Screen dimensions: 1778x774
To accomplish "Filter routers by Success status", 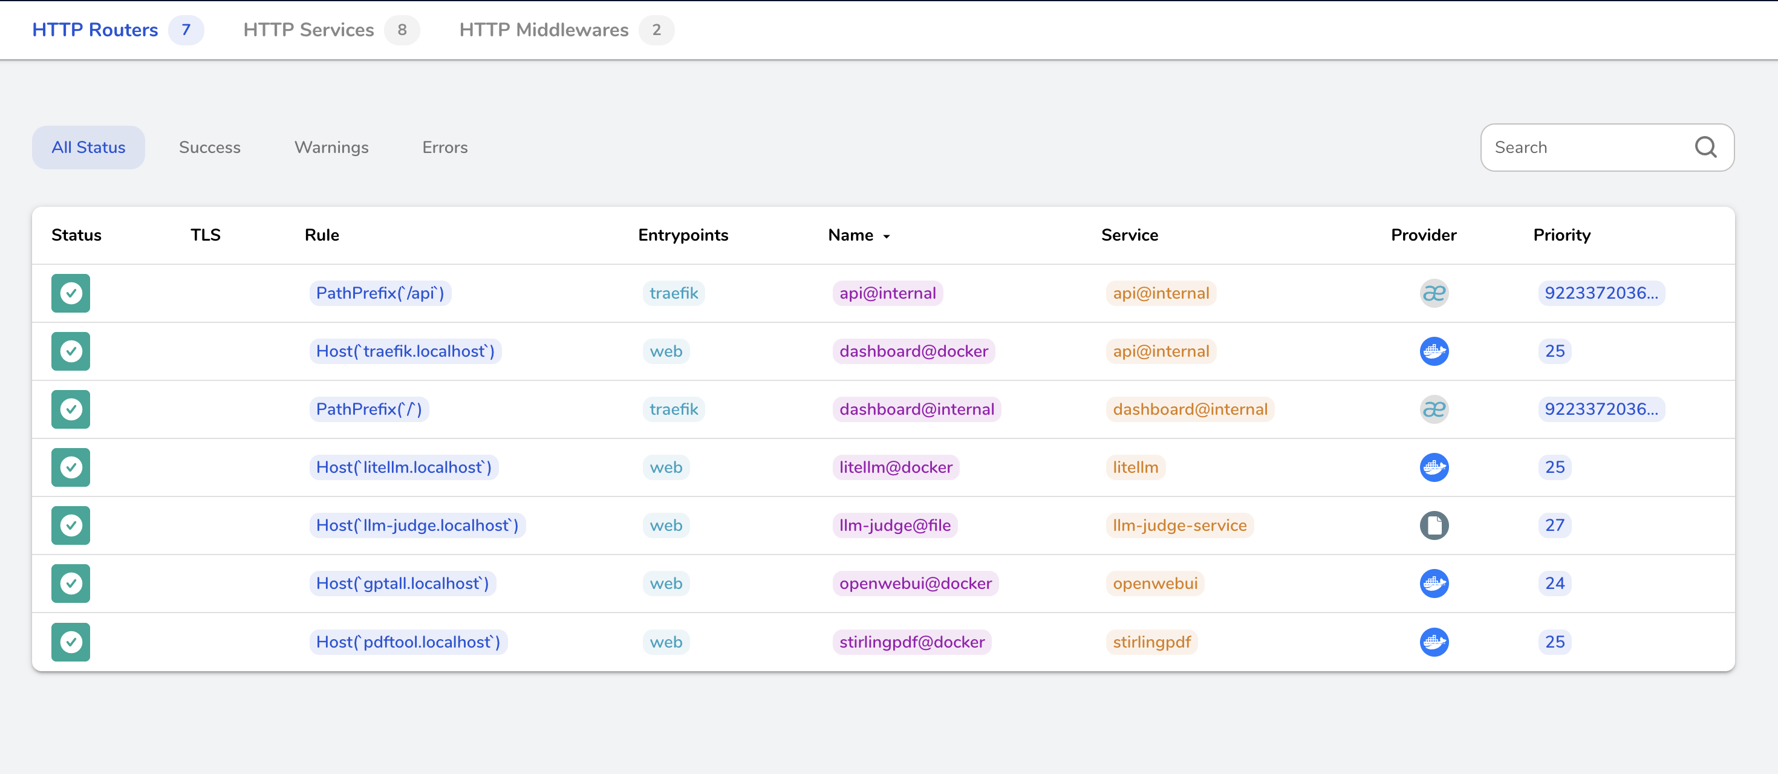I will click(209, 147).
